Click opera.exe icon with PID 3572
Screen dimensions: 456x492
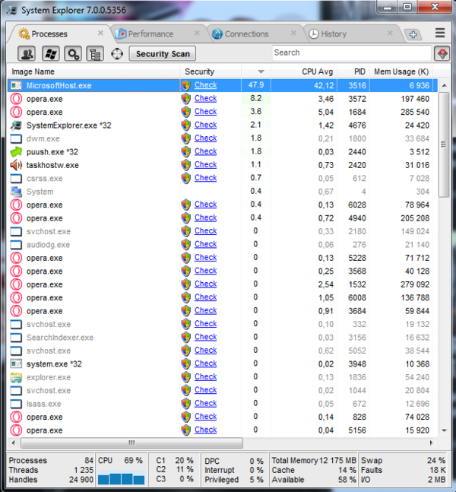16,99
